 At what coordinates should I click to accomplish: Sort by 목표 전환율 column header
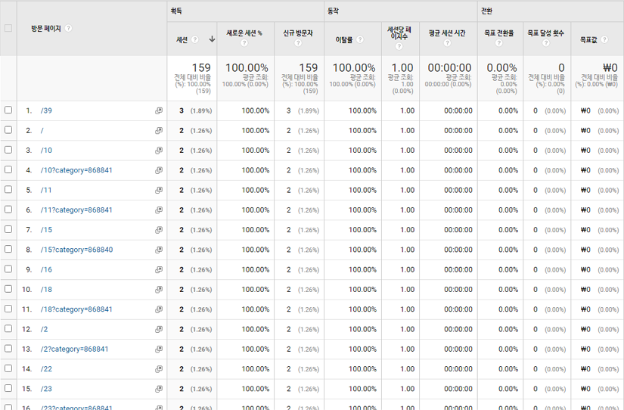point(498,33)
